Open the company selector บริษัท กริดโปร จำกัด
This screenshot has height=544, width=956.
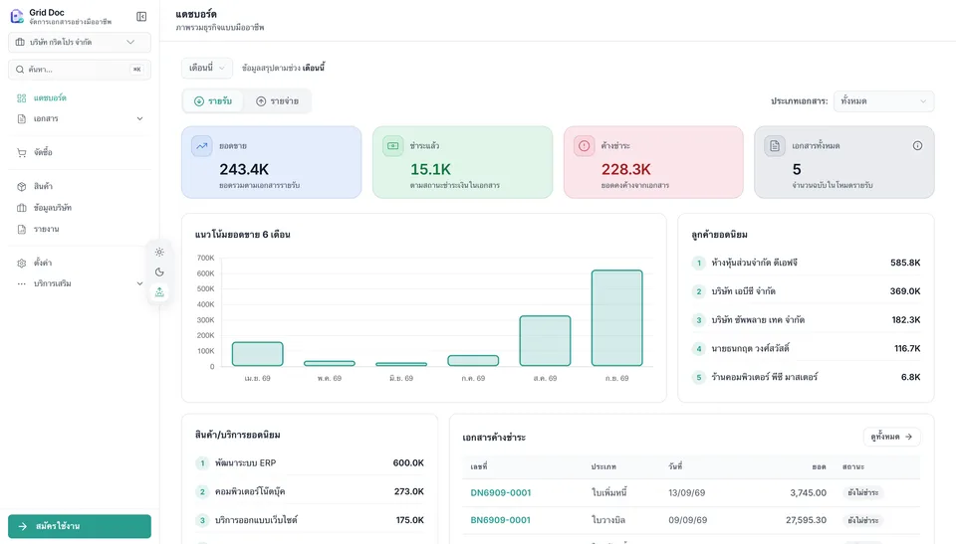point(80,42)
